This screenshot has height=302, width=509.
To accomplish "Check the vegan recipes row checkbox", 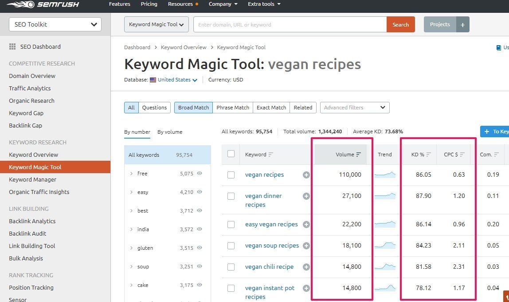I will 231,175.
